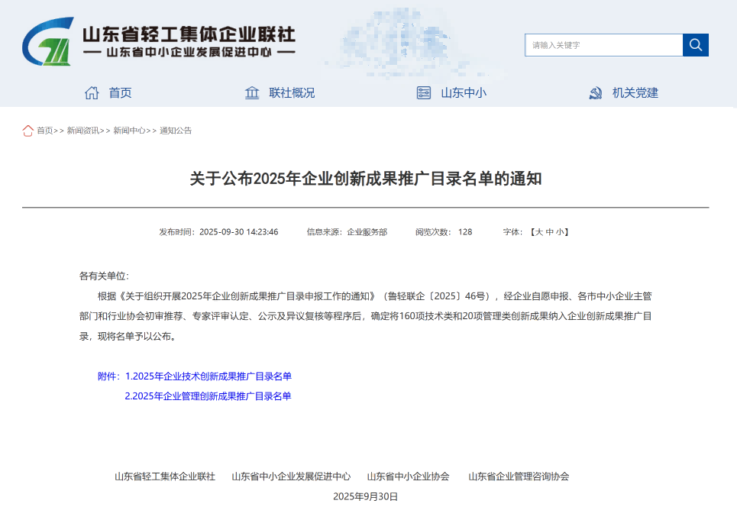Click the magnifying glass search button
The image size is (737, 507).
pos(695,45)
